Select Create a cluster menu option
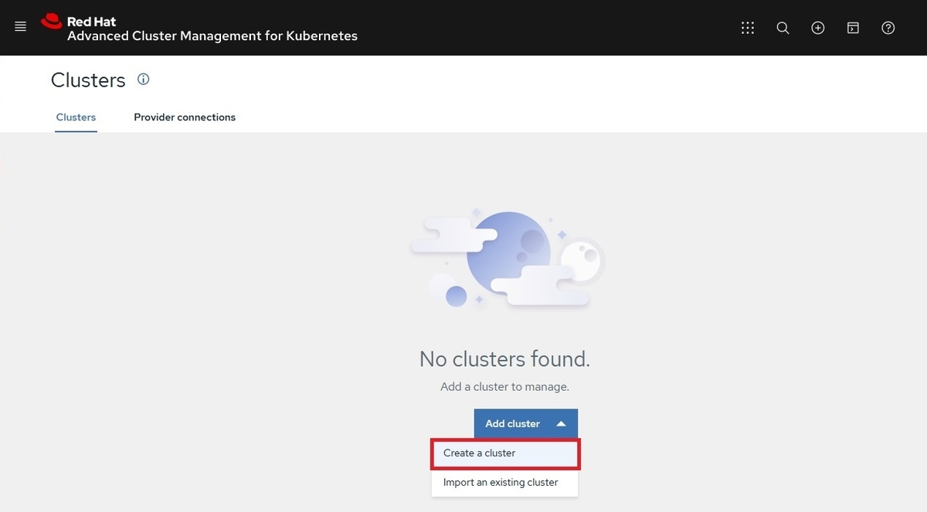 505,453
